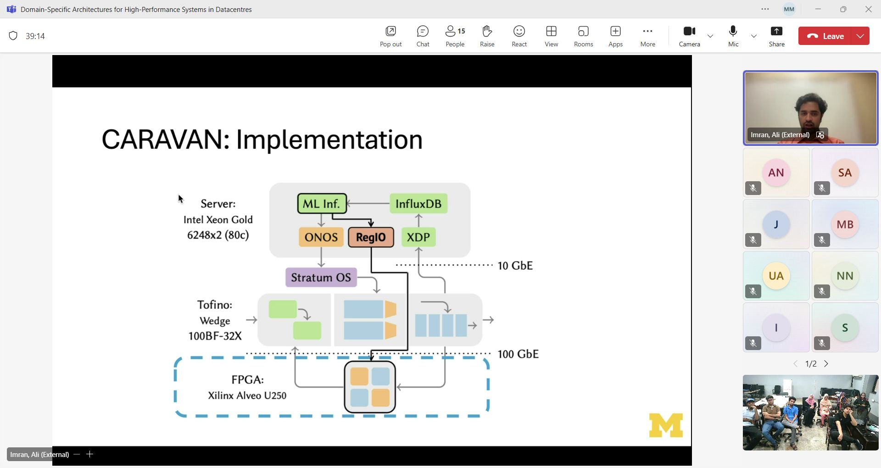Share your screen content
Image resolution: width=881 pixels, height=468 pixels.
(776, 36)
